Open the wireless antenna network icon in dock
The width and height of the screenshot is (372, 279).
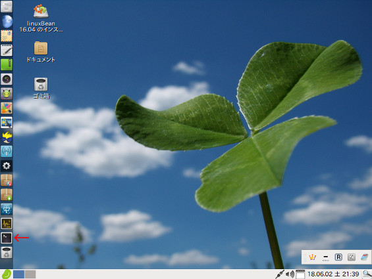(7, 152)
